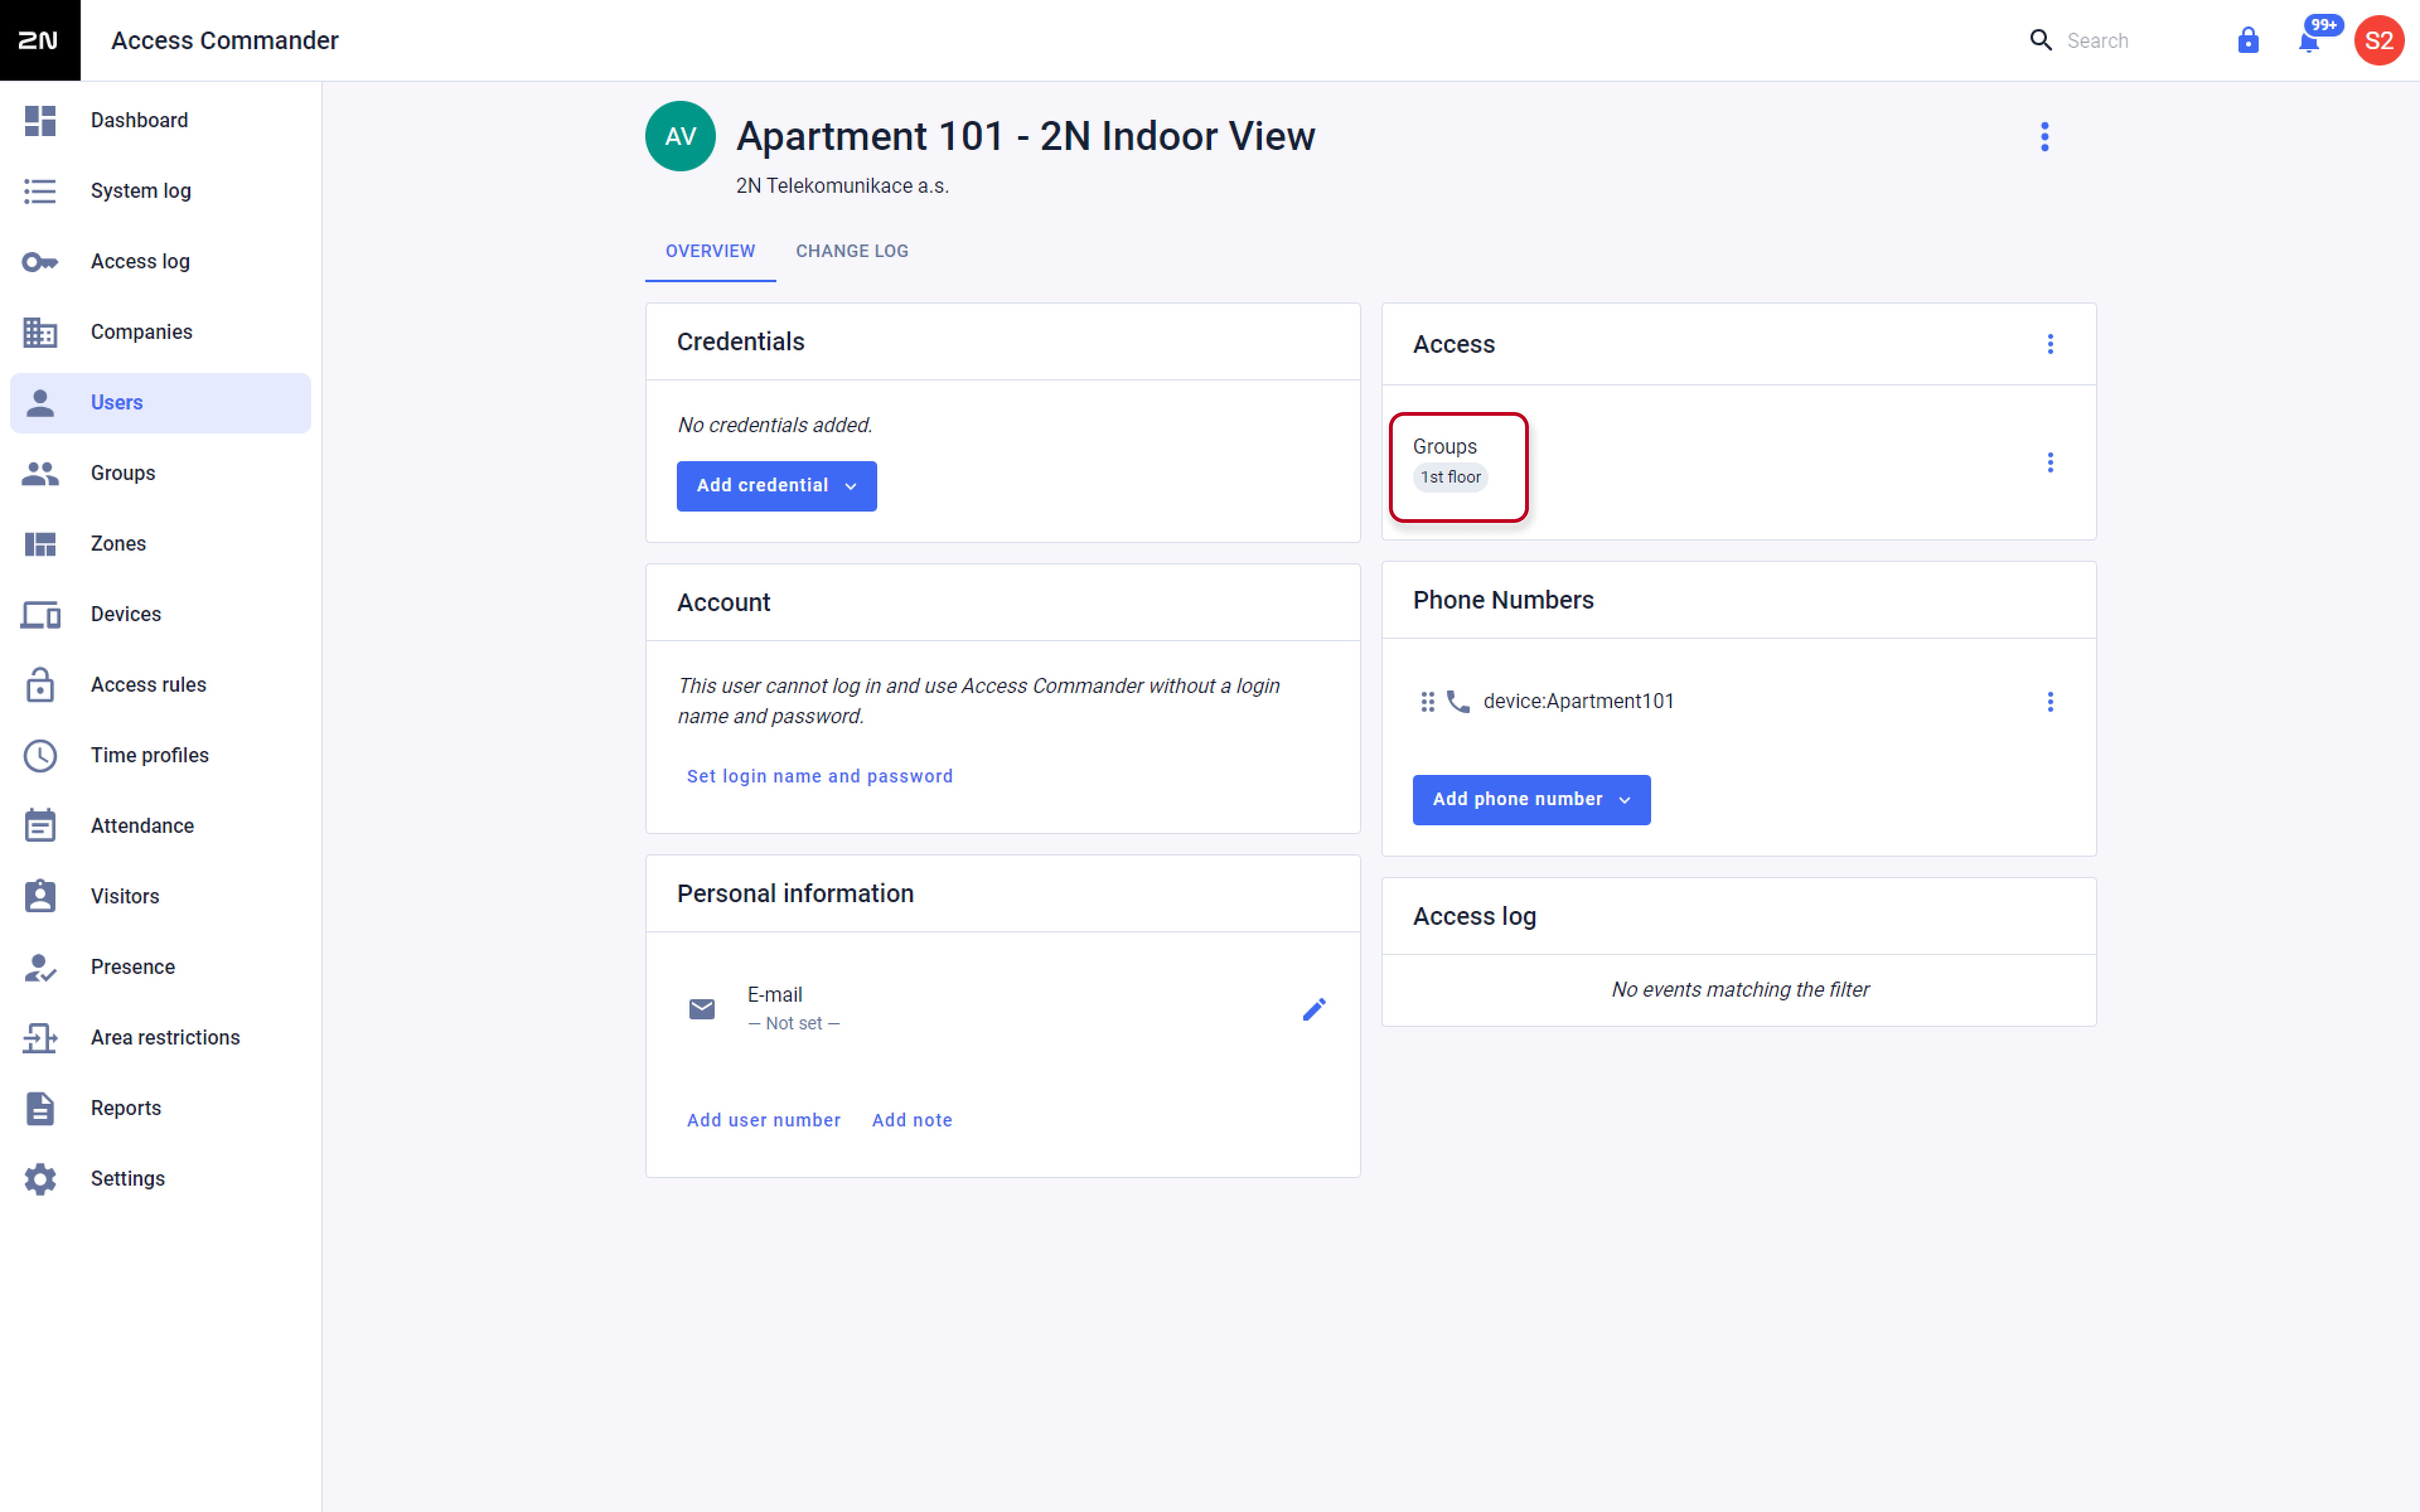The image size is (2420, 1512).
Task: Click the Time profiles clock icon
Action: tap(40, 756)
